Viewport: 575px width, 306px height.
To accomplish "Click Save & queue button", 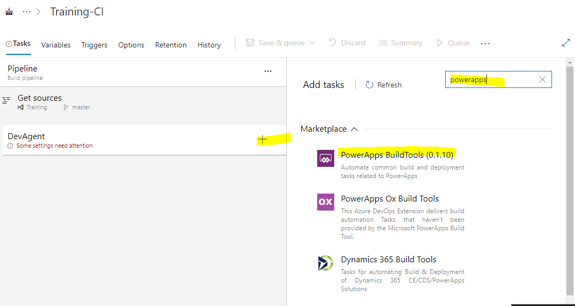I will (276, 43).
